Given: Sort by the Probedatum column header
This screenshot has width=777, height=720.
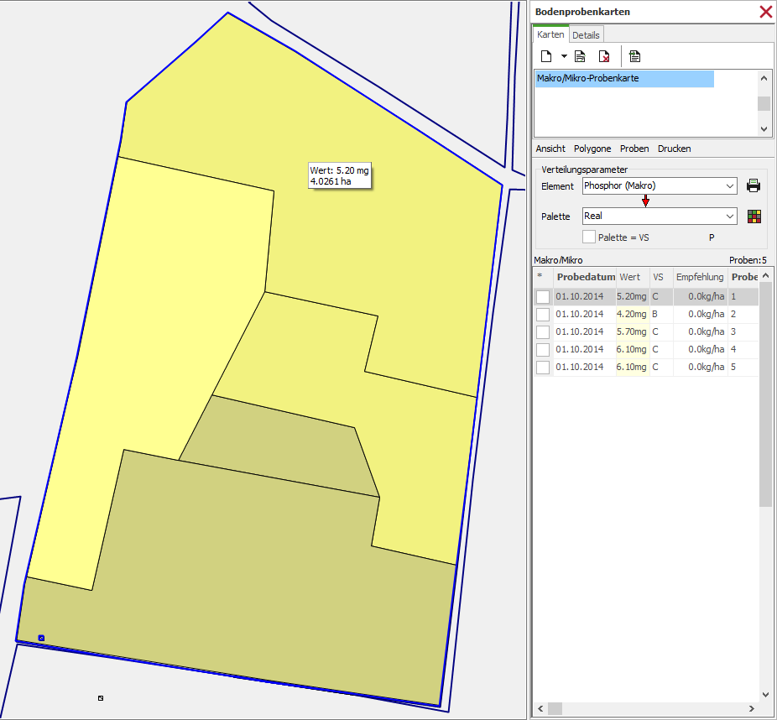Looking at the screenshot, I should [x=585, y=277].
